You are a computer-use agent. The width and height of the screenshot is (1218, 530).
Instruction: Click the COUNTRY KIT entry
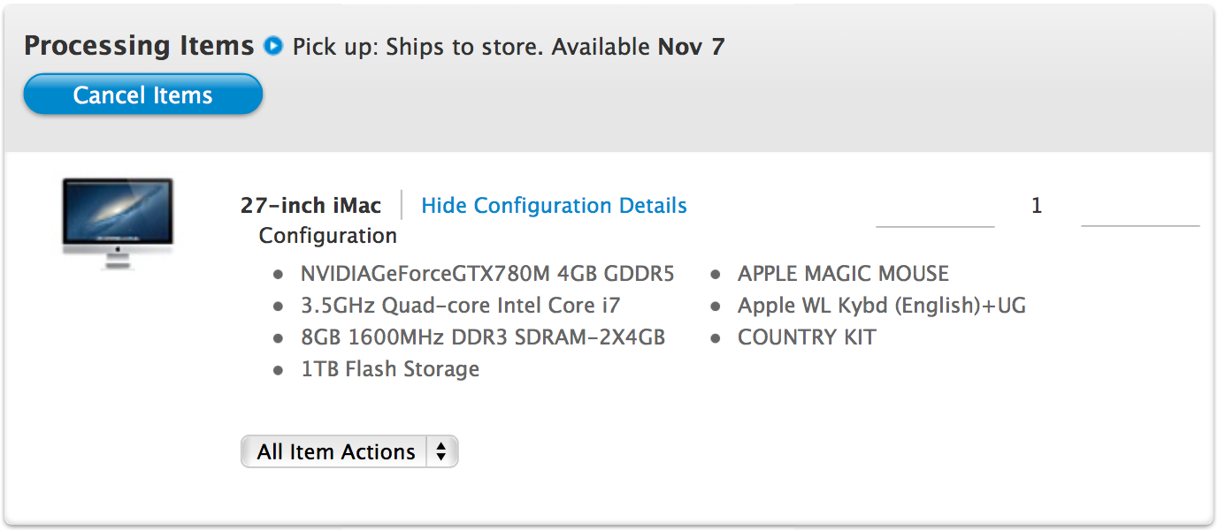tap(807, 337)
